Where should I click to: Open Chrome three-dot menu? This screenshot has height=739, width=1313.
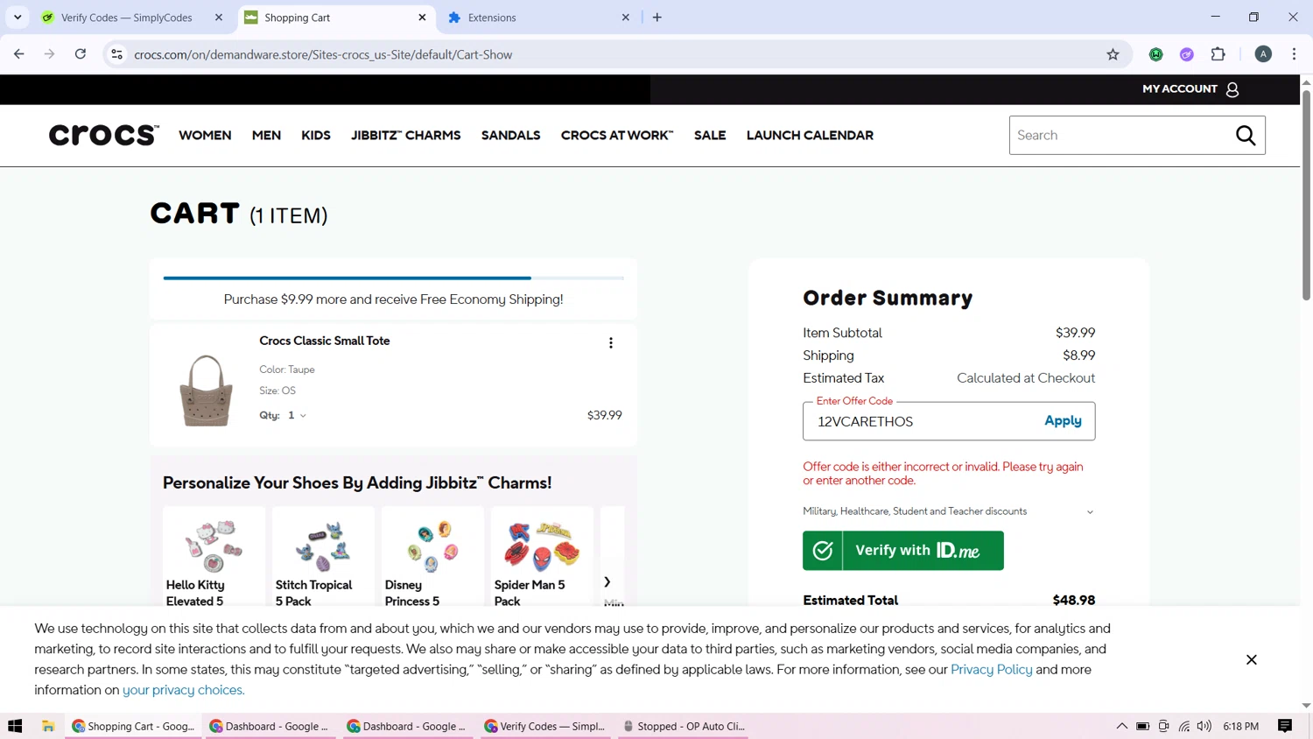tap(1294, 54)
